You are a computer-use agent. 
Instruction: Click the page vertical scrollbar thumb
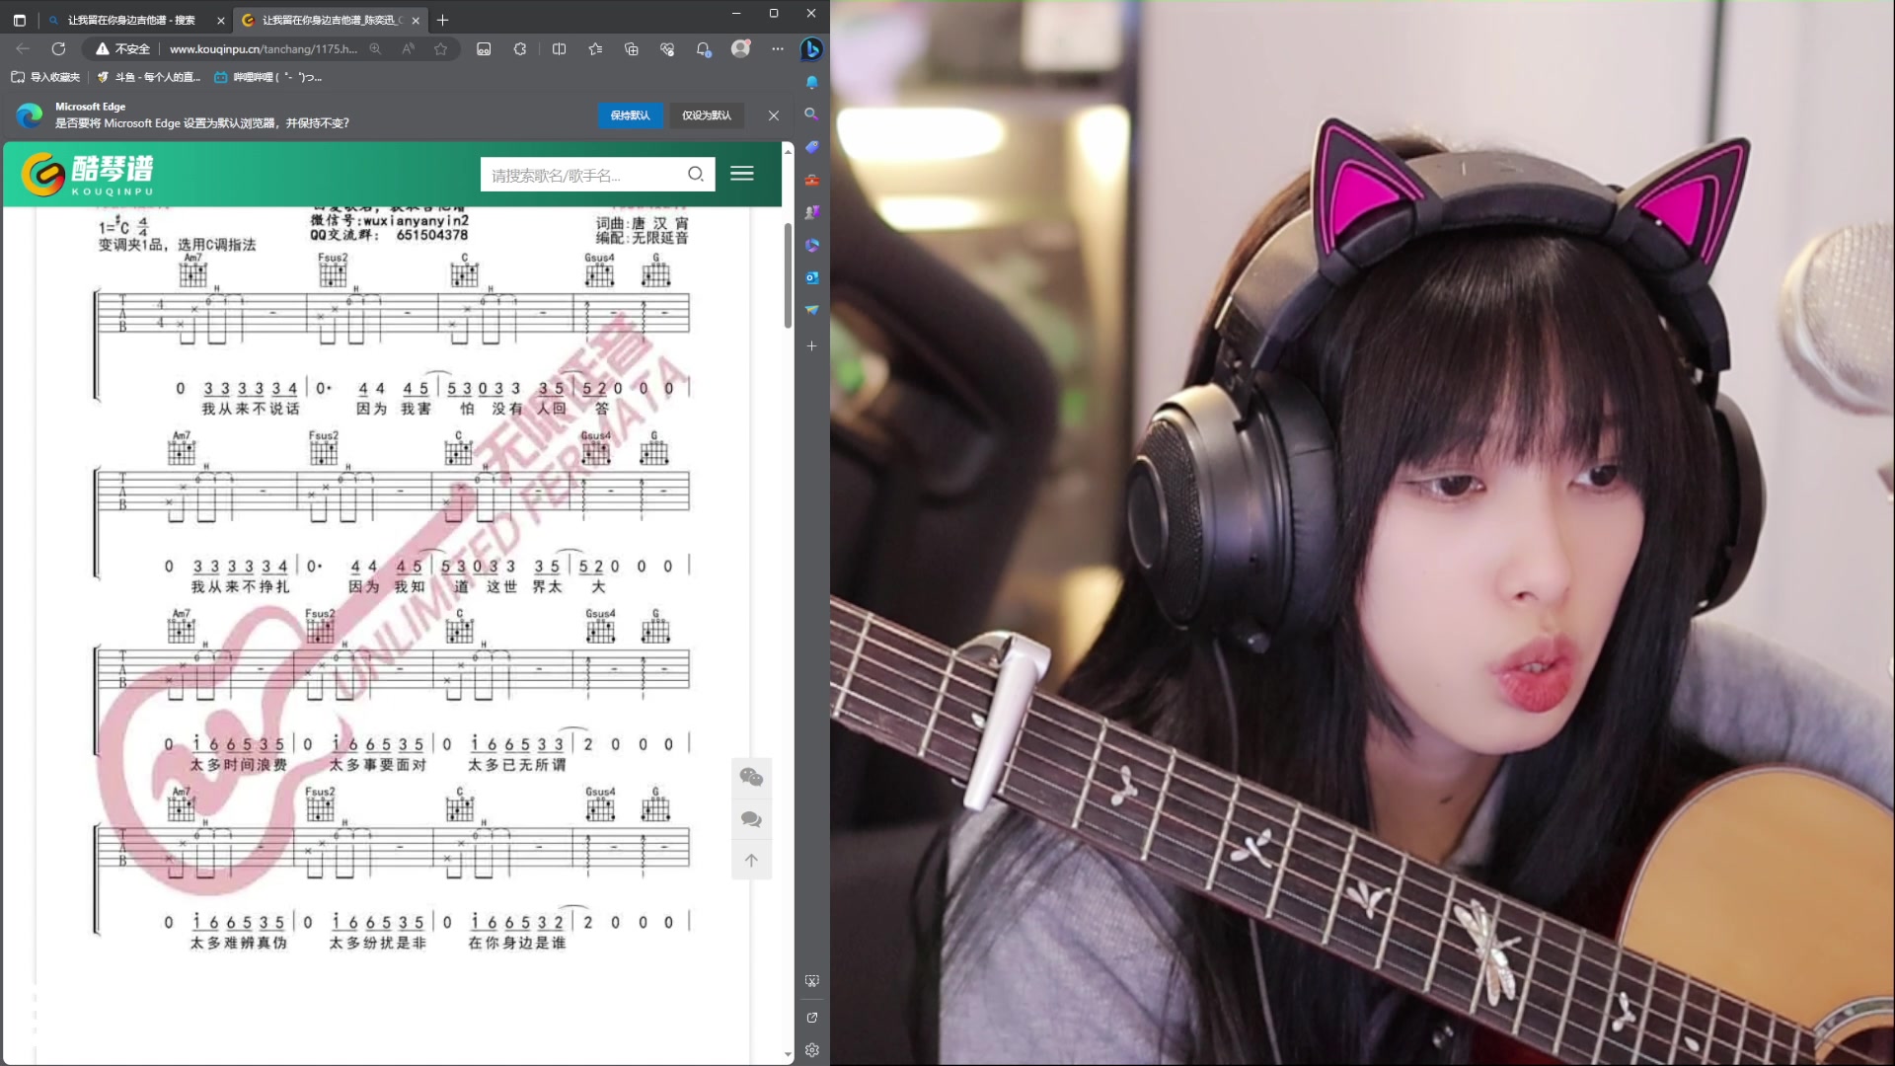(788, 275)
